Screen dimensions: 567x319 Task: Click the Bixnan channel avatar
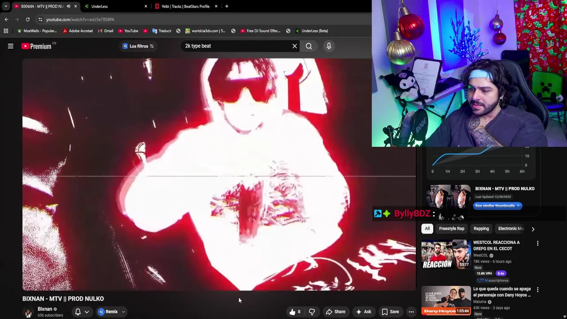28,312
